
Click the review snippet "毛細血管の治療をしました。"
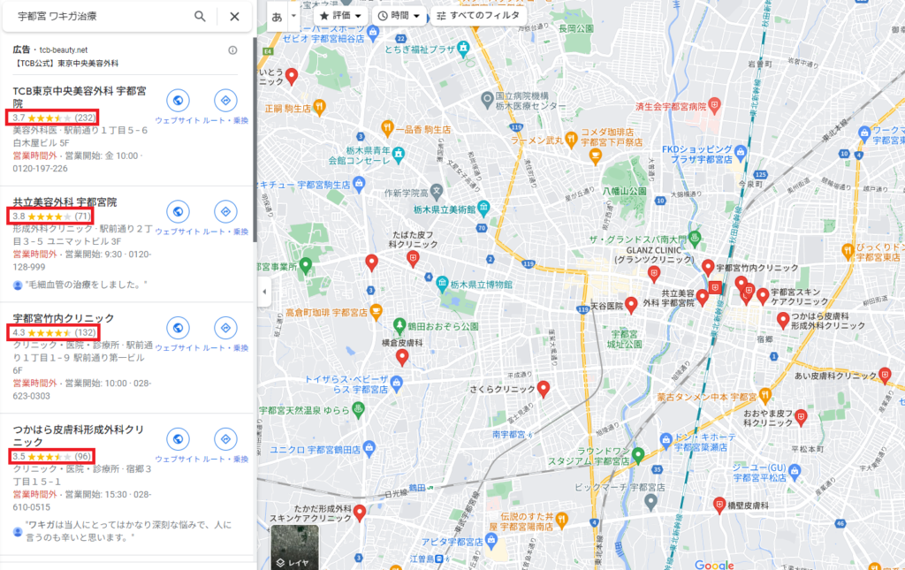point(86,285)
